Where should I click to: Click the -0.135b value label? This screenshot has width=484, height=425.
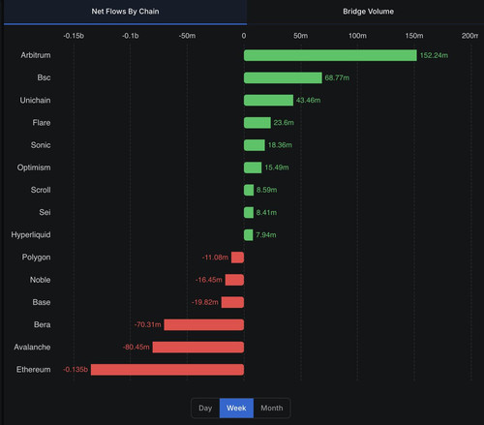(x=76, y=370)
